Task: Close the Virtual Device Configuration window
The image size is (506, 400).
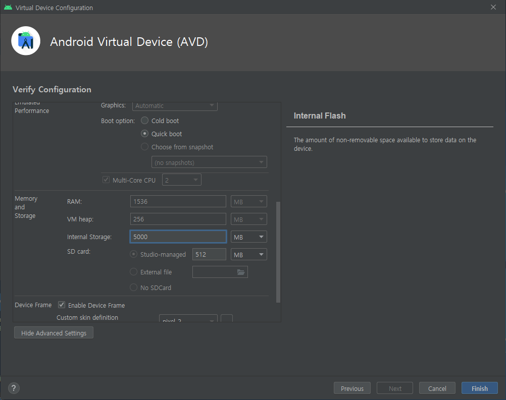Action: point(493,7)
